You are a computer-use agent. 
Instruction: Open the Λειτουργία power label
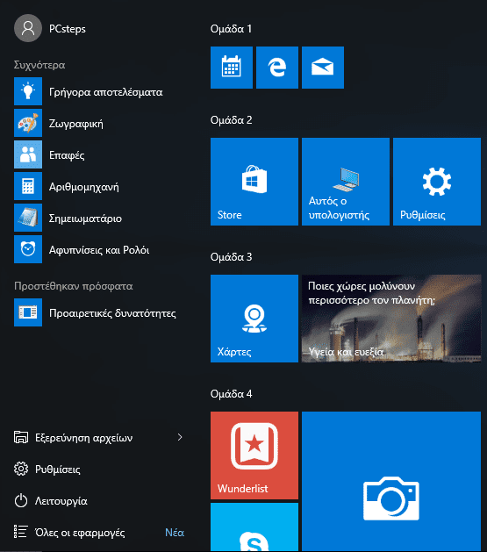tap(61, 501)
